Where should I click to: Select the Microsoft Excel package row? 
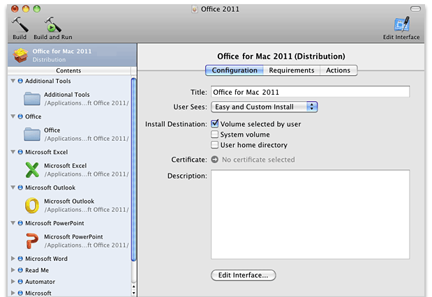click(x=69, y=170)
